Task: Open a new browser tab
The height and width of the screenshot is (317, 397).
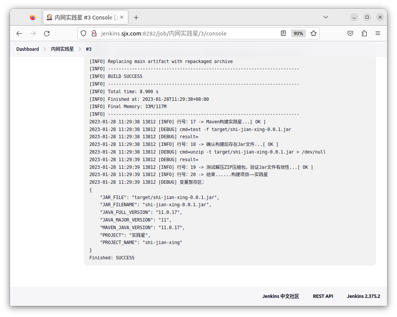Action: point(136,17)
